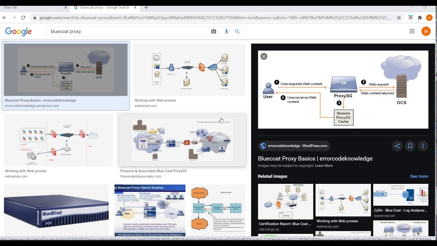Open related Working with Web proxies image
Image resolution: width=437 pixels, height=246 pixels.
coord(343,200)
